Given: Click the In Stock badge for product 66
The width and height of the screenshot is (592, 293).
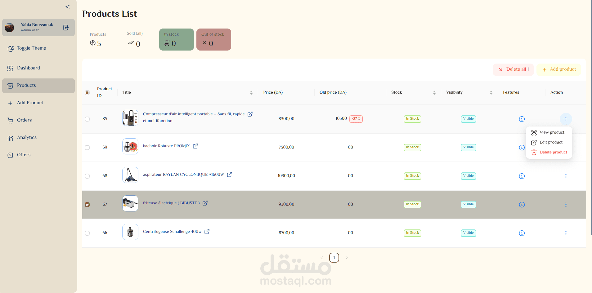Looking at the screenshot, I should [x=412, y=233].
